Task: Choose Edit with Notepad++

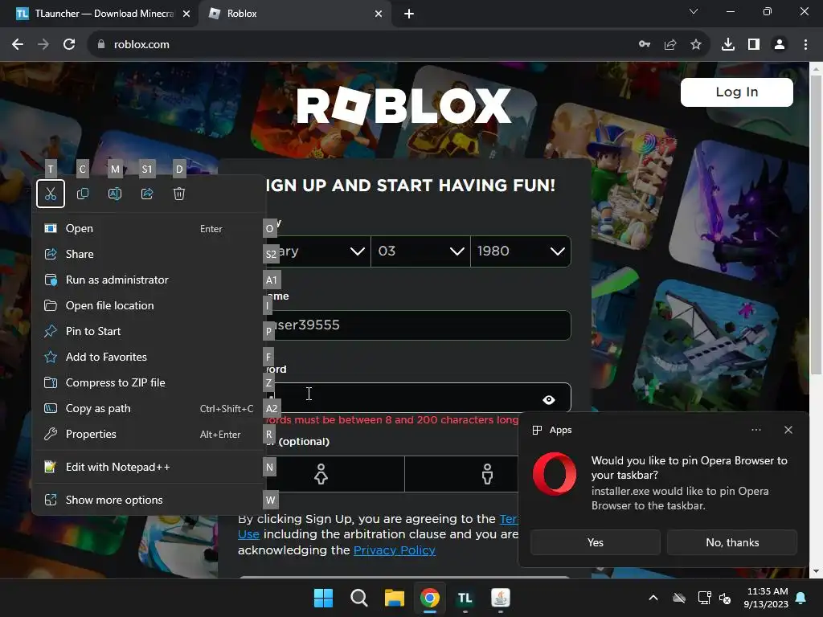Action: click(x=149, y=467)
